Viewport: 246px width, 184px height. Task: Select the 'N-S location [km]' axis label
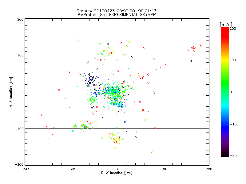(x=11, y=92)
